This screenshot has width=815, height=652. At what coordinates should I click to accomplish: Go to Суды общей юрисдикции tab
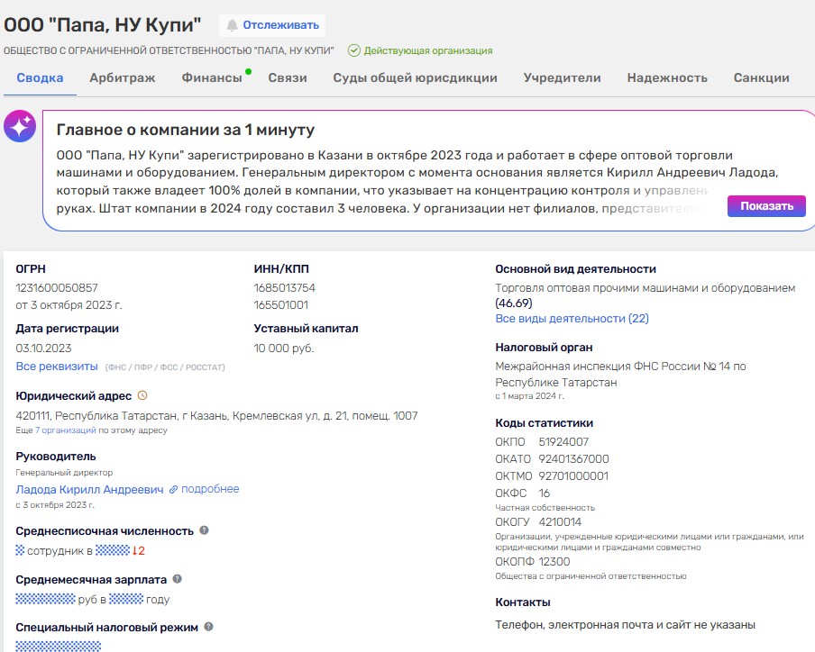point(415,77)
